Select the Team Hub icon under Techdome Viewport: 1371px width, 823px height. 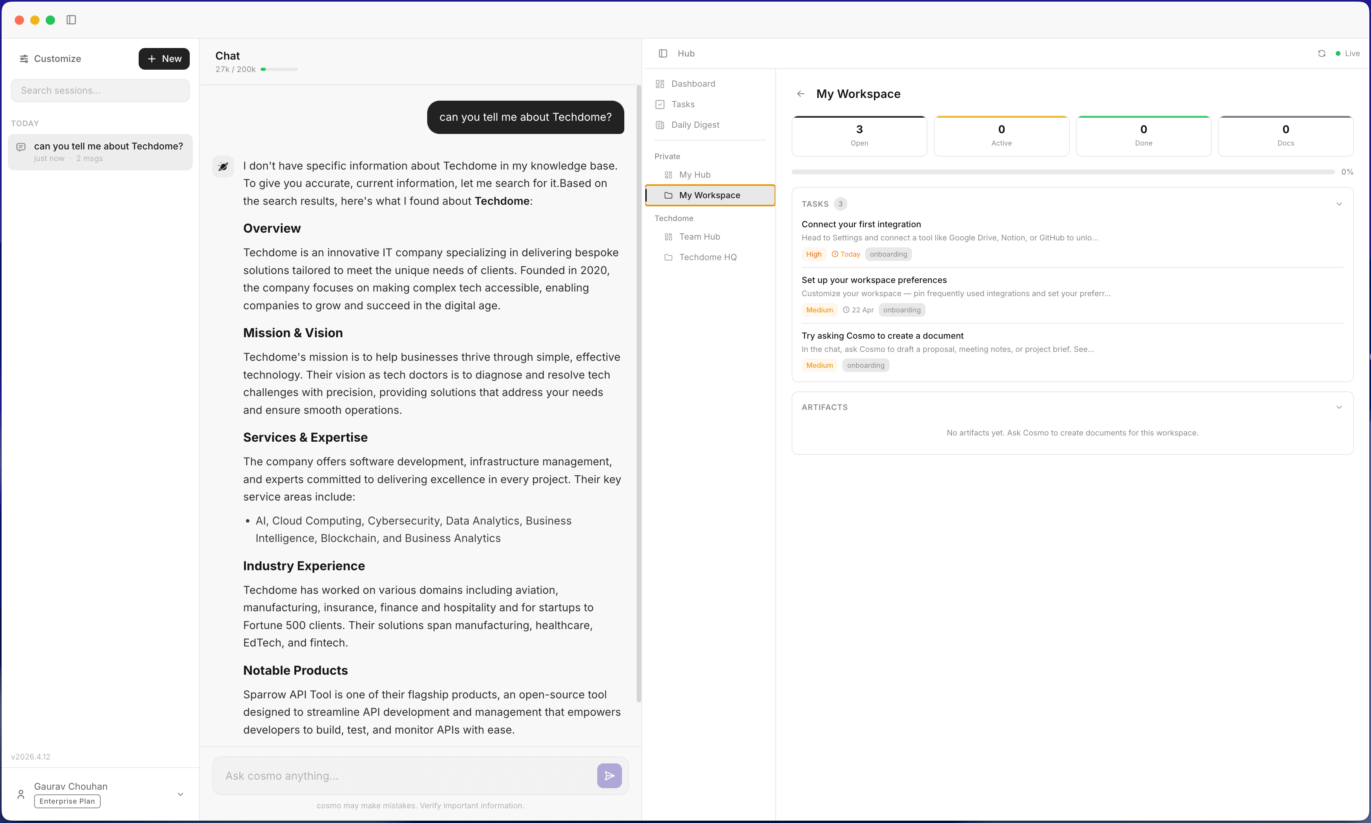click(668, 237)
